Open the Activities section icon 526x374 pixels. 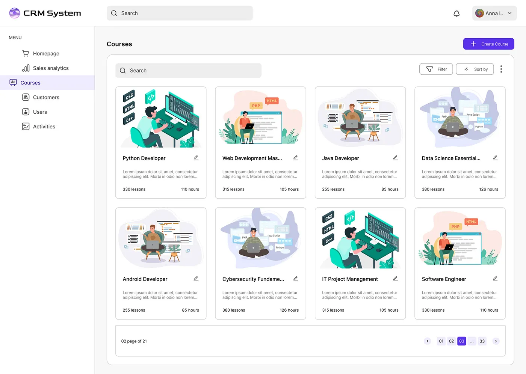coord(26,126)
